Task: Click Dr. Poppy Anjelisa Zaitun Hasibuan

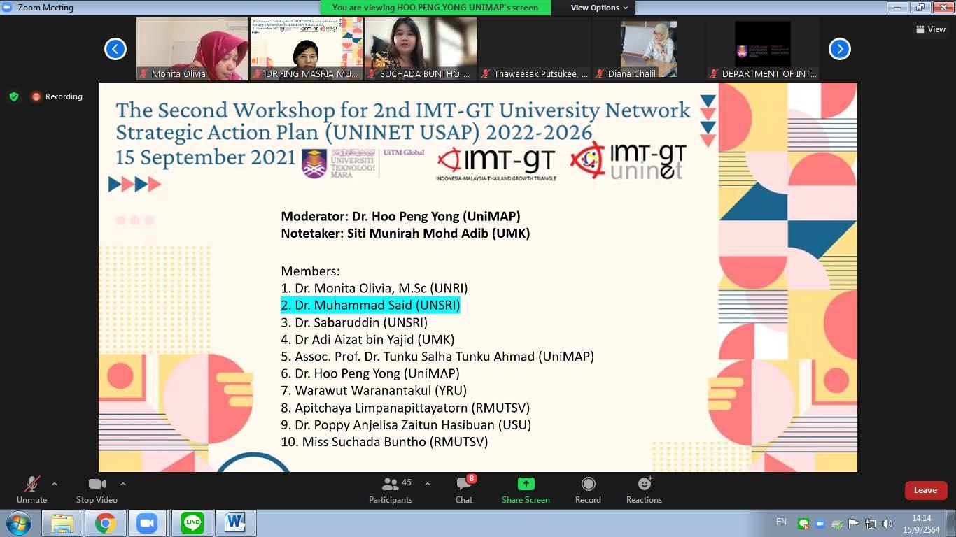Action: point(406,425)
